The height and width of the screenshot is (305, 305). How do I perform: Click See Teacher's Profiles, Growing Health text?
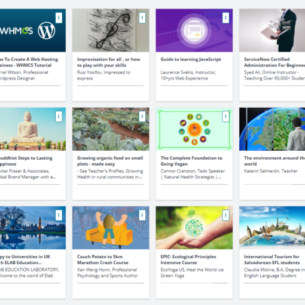tap(110, 174)
